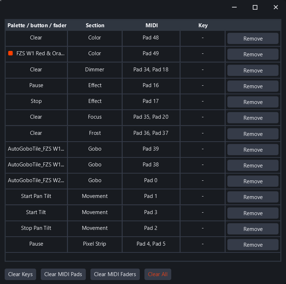The width and height of the screenshot is (286, 284).
Task: Click Key cell in Pad 48 row
Action: pyautogui.click(x=203, y=38)
